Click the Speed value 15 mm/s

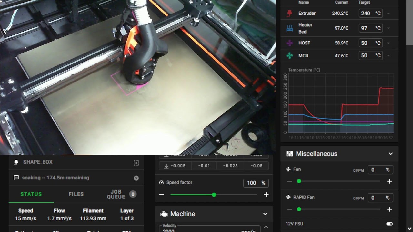(25, 218)
